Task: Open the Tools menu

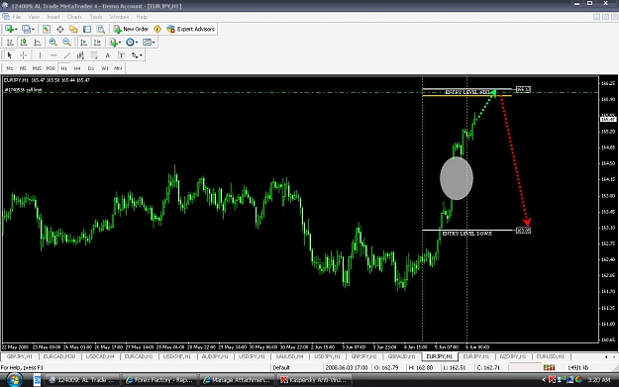Action: point(96,17)
